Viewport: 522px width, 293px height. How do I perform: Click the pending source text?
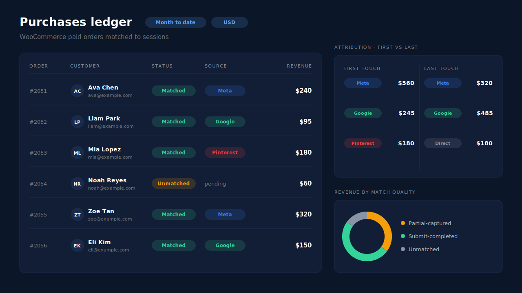[x=215, y=184]
